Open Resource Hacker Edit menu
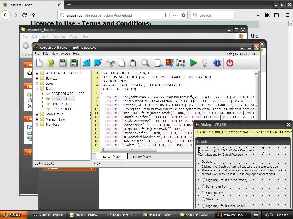Image resolution: width=293 pixels, height=219 pixels. click(45, 54)
